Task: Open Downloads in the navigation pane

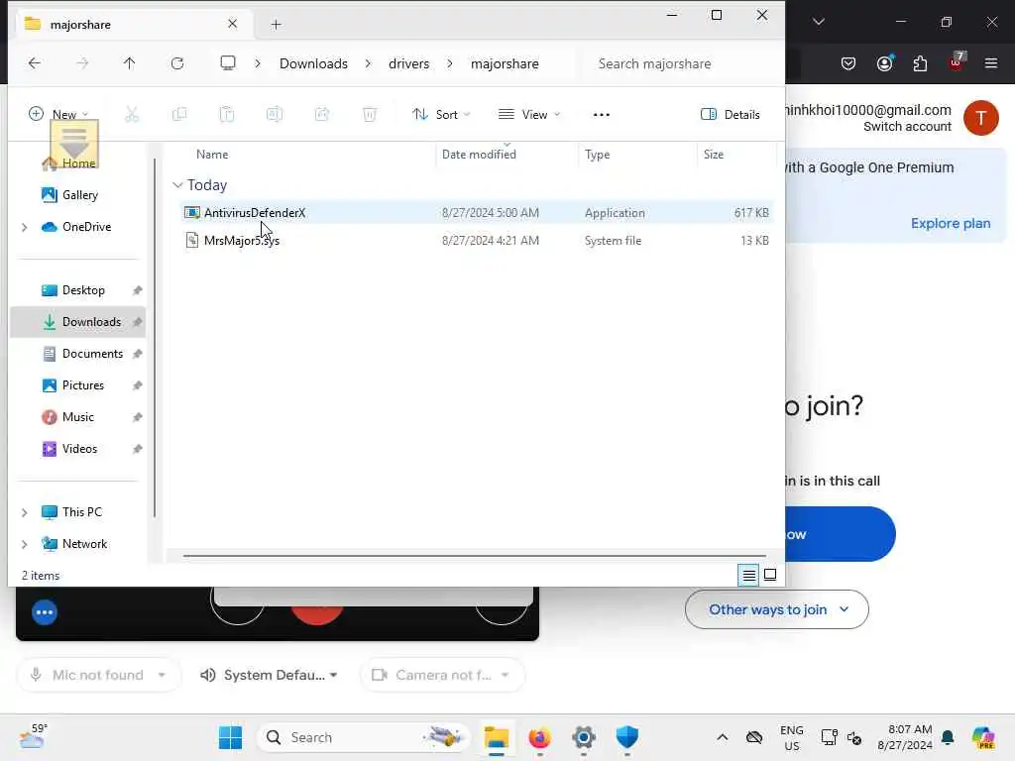Action: 91,322
